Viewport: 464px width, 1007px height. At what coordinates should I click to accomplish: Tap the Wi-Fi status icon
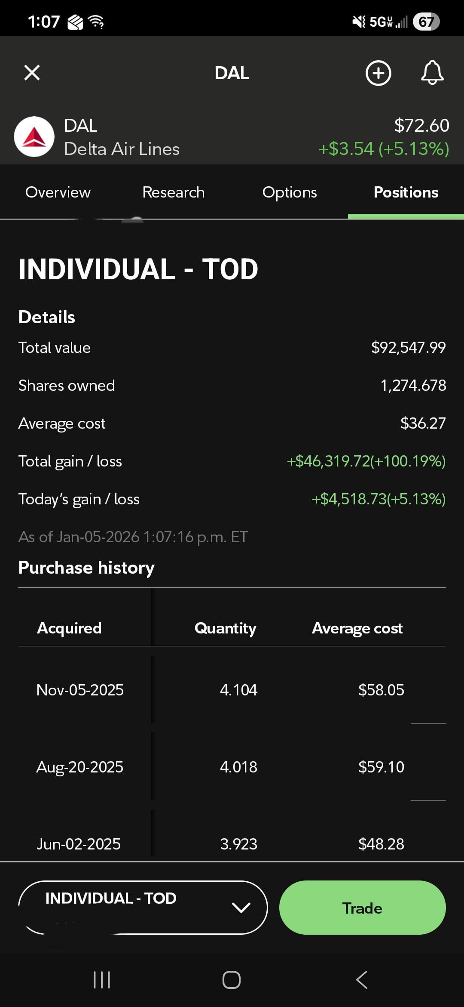click(96, 22)
